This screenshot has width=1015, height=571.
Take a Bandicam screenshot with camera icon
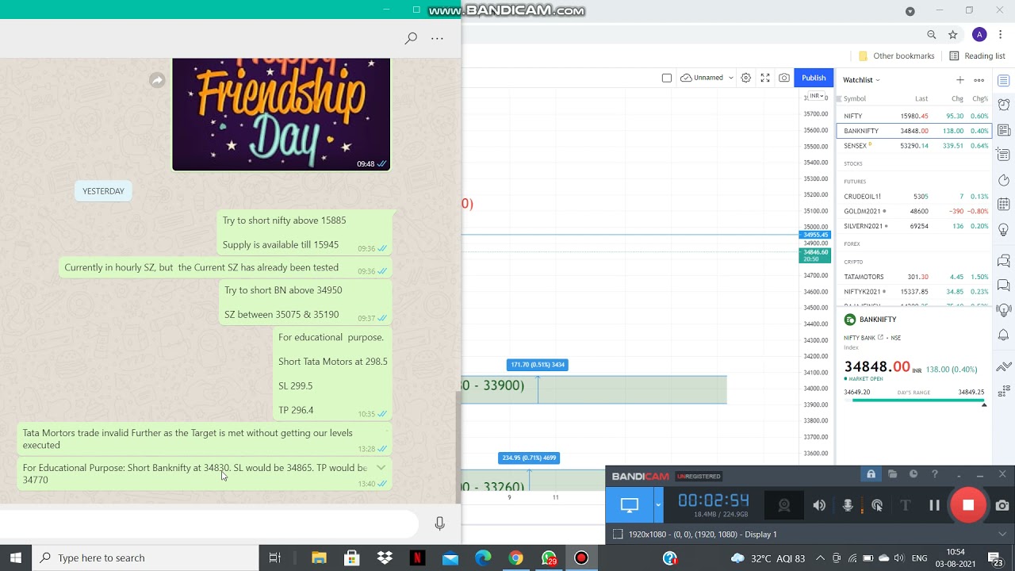tap(1002, 505)
